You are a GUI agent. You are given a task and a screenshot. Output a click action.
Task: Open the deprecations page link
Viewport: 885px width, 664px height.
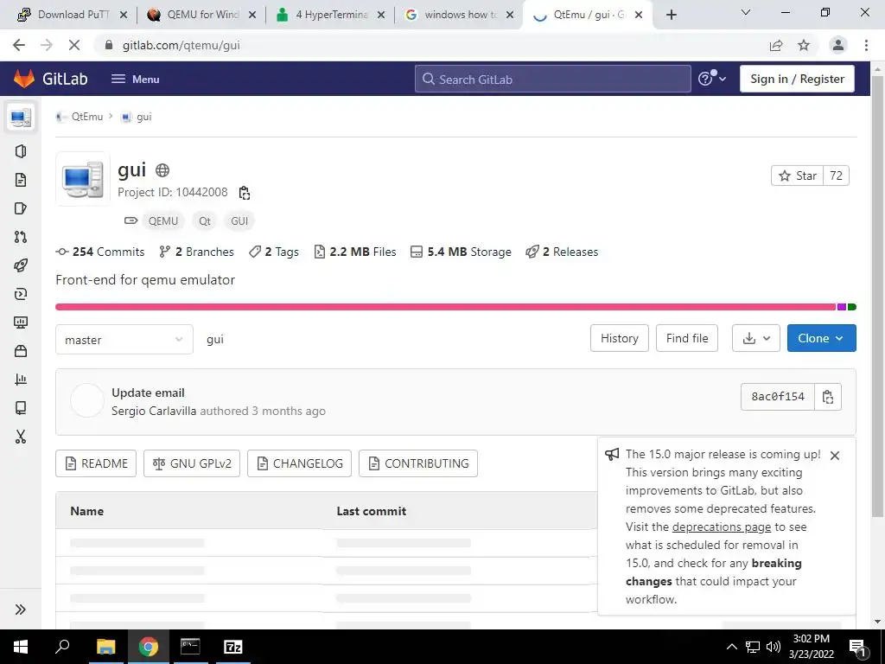click(x=722, y=527)
